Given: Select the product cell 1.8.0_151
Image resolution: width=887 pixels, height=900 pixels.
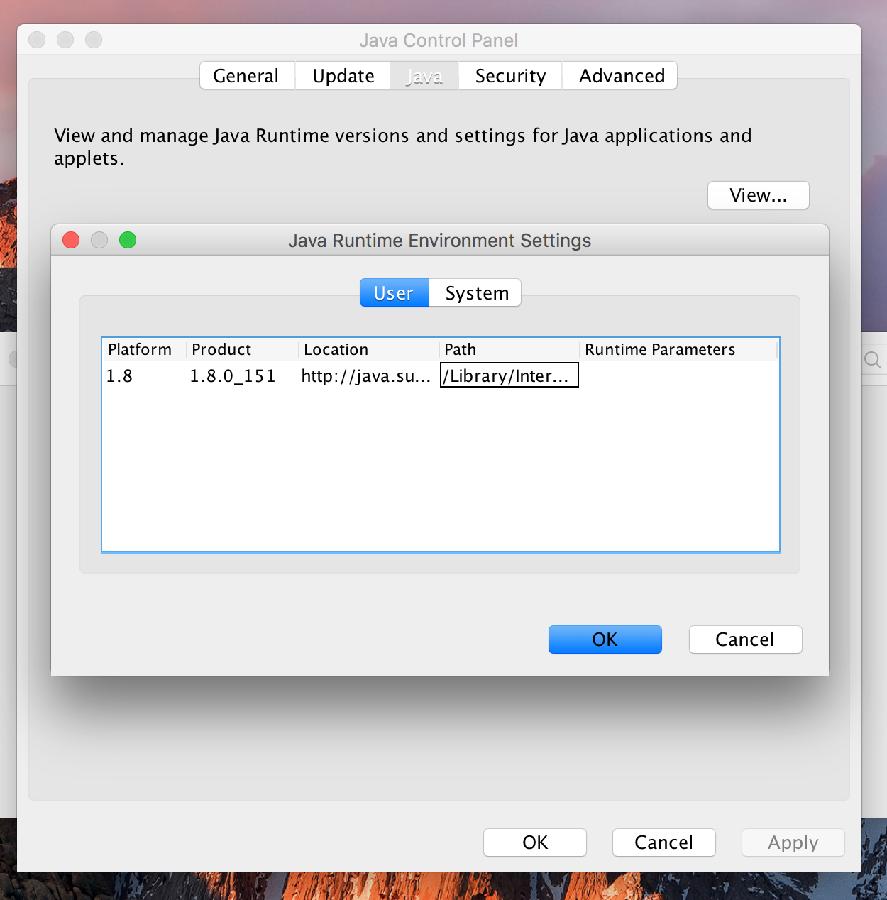Looking at the screenshot, I should [233, 375].
